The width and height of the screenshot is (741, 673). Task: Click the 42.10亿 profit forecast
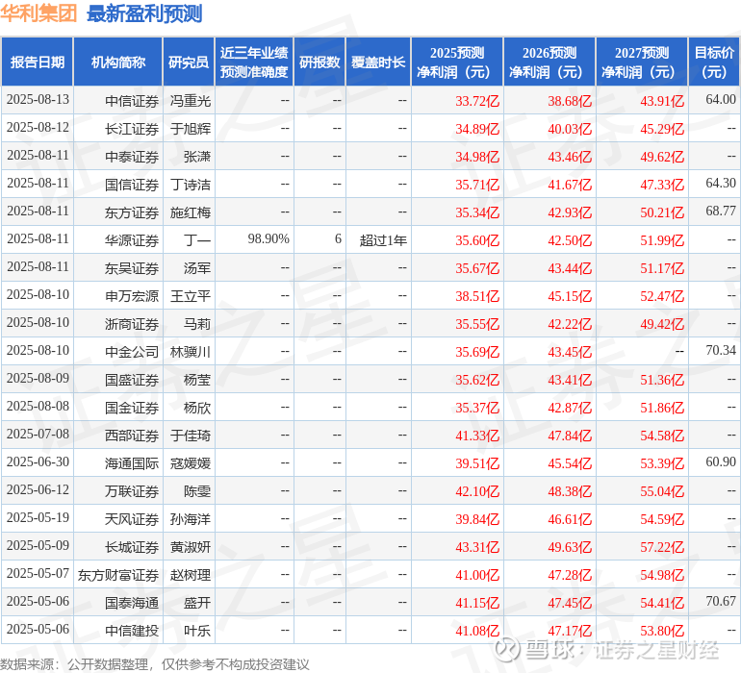click(477, 491)
